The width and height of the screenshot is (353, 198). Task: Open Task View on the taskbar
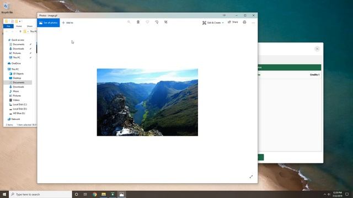[x=85, y=194]
